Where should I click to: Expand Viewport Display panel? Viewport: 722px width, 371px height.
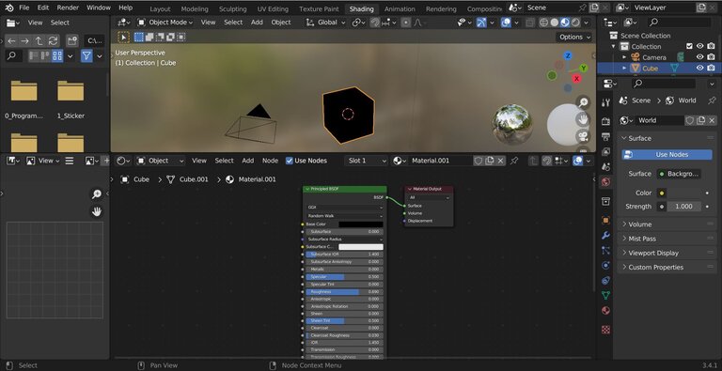click(x=653, y=253)
